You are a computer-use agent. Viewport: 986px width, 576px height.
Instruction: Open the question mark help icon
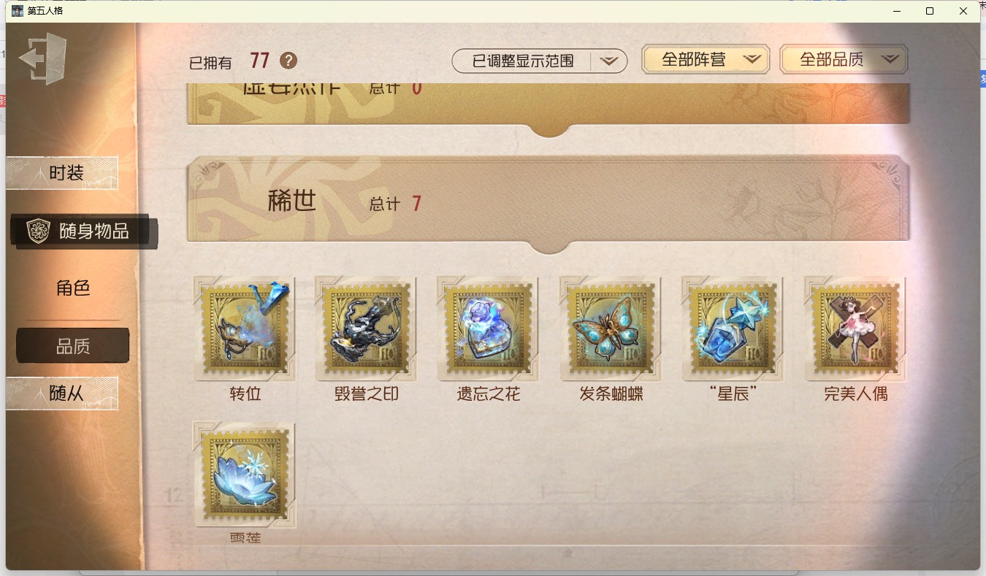coord(288,61)
